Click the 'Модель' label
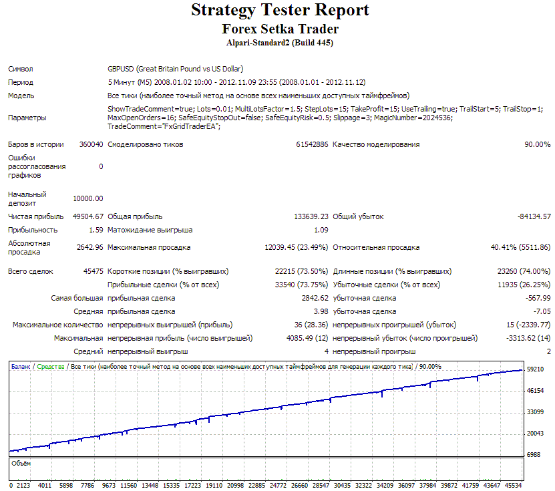 click(x=21, y=96)
